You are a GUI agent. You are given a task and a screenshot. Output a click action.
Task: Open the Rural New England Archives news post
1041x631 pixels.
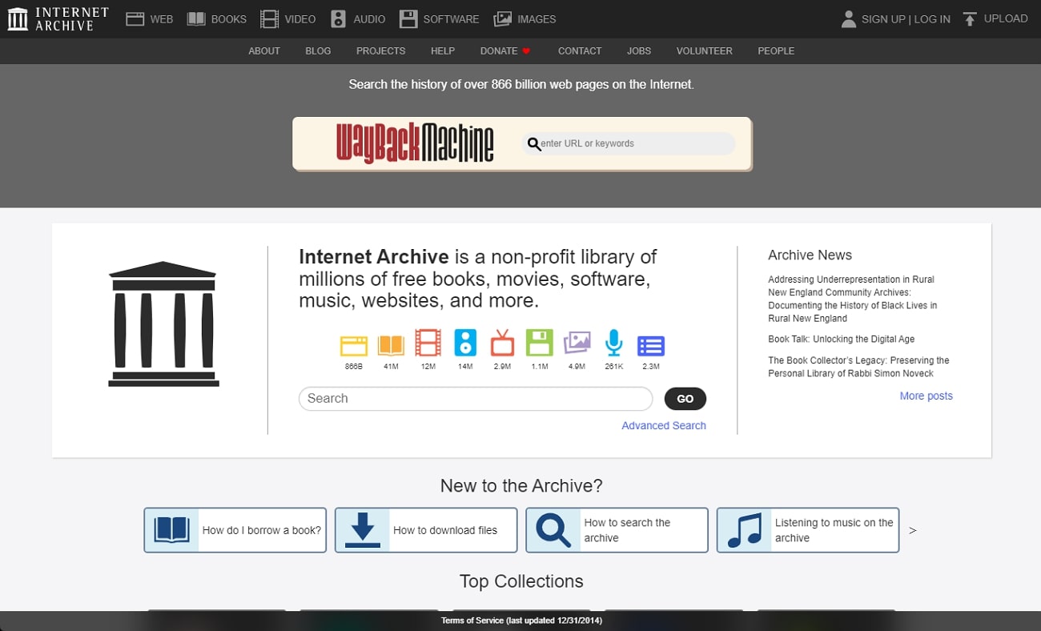[x=853, y=299]
